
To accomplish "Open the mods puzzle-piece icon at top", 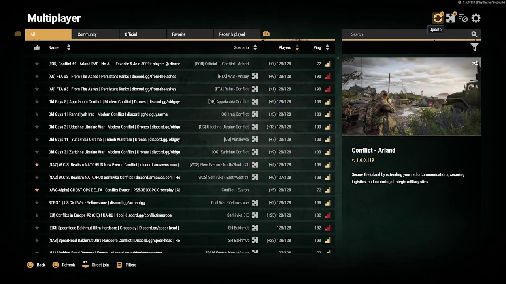I will tap(450, 18).
